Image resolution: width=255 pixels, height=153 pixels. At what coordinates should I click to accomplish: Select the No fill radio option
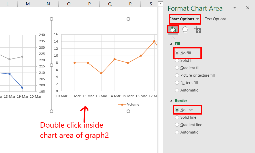point(177,53)
